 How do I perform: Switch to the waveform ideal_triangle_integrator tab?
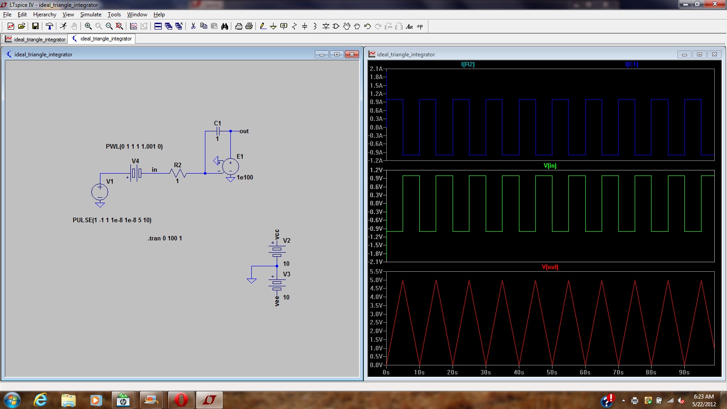[35, 40]
